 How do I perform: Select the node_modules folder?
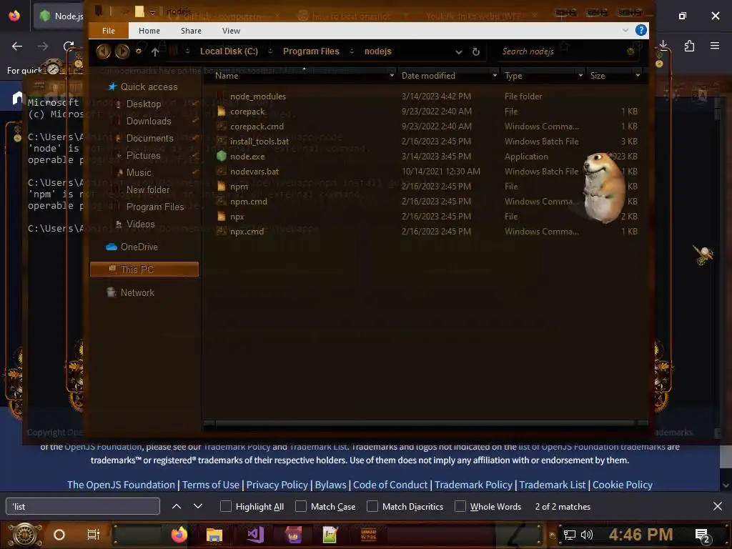tap(257, 97)
